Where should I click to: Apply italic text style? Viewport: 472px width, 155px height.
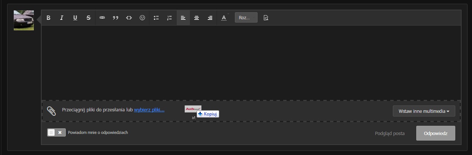tap(62, 18)
